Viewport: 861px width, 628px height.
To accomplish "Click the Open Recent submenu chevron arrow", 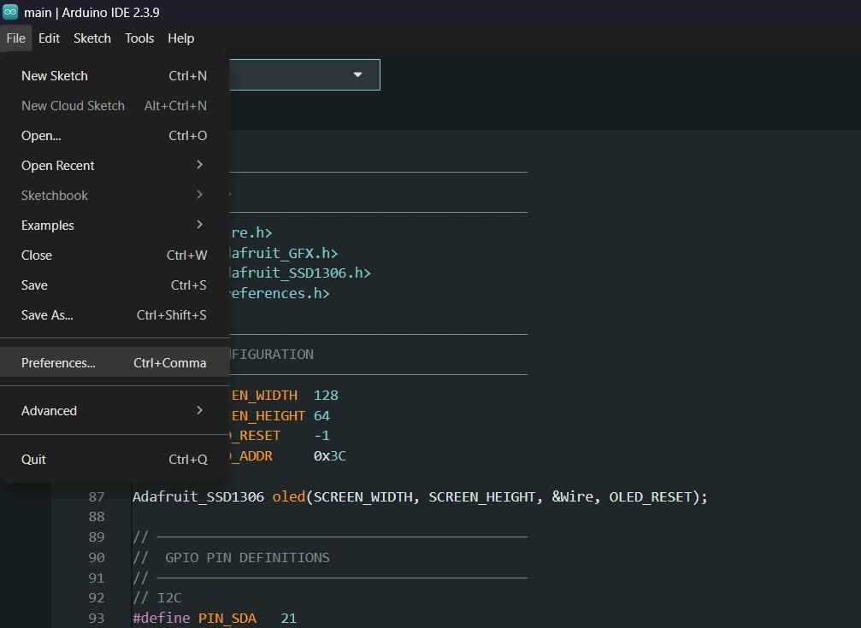I will coord(199,165).
